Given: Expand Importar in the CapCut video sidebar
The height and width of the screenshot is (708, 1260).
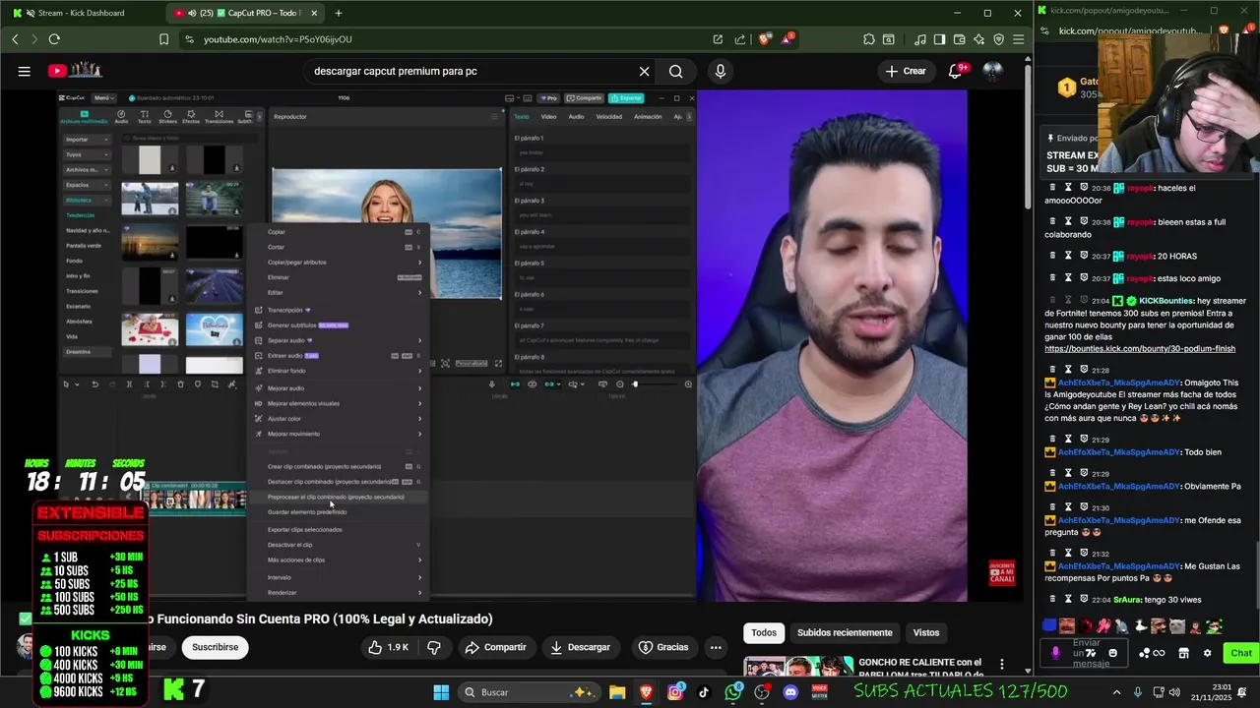Looking at the screenshot, I should coord(87,140).
